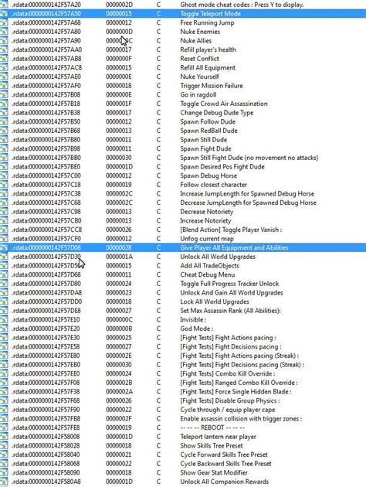
Task: Click string icon beside 'Unfog current map' row
Action: [4, 239]
